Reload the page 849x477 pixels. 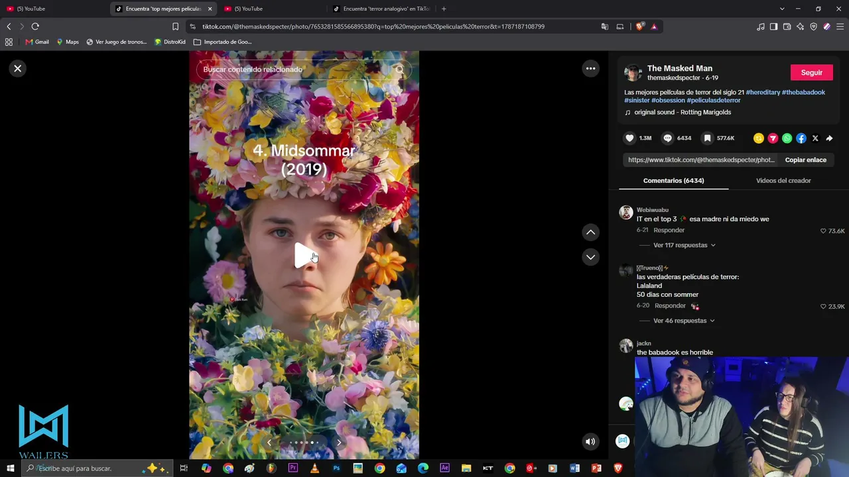point(35,26)
